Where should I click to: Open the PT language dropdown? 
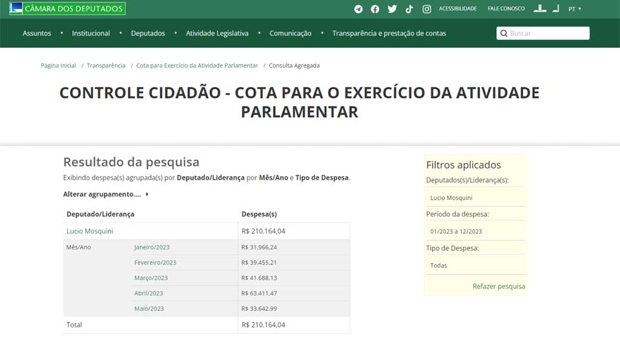point(575,9)
